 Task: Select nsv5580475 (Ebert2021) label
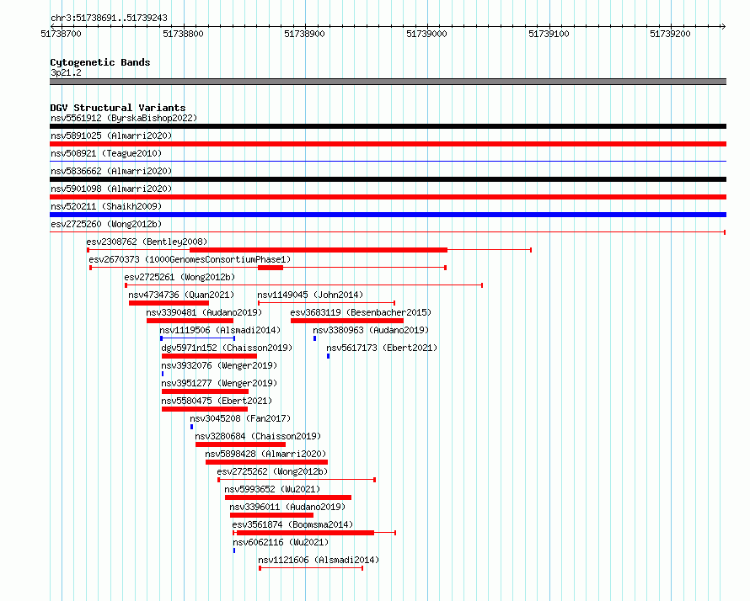[217, 401]
